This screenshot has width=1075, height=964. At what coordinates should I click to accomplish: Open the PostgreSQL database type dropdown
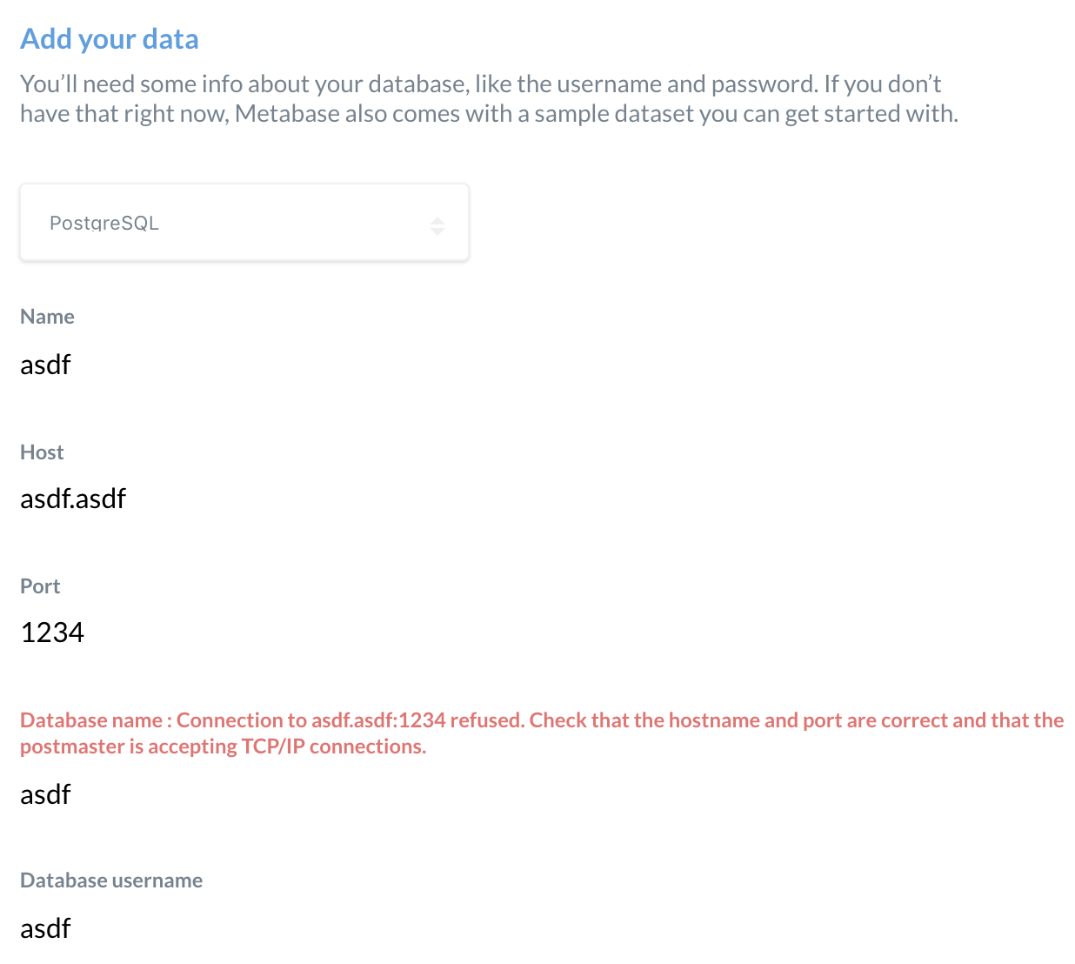[x=244, y=222]
